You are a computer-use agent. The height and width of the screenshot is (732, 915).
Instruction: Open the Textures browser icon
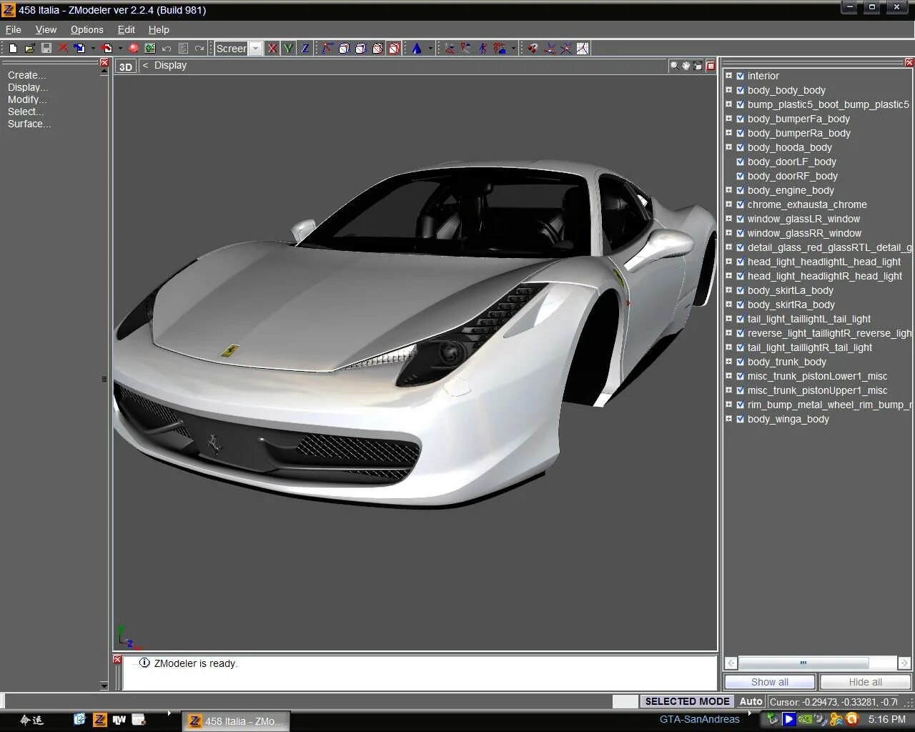150,49
